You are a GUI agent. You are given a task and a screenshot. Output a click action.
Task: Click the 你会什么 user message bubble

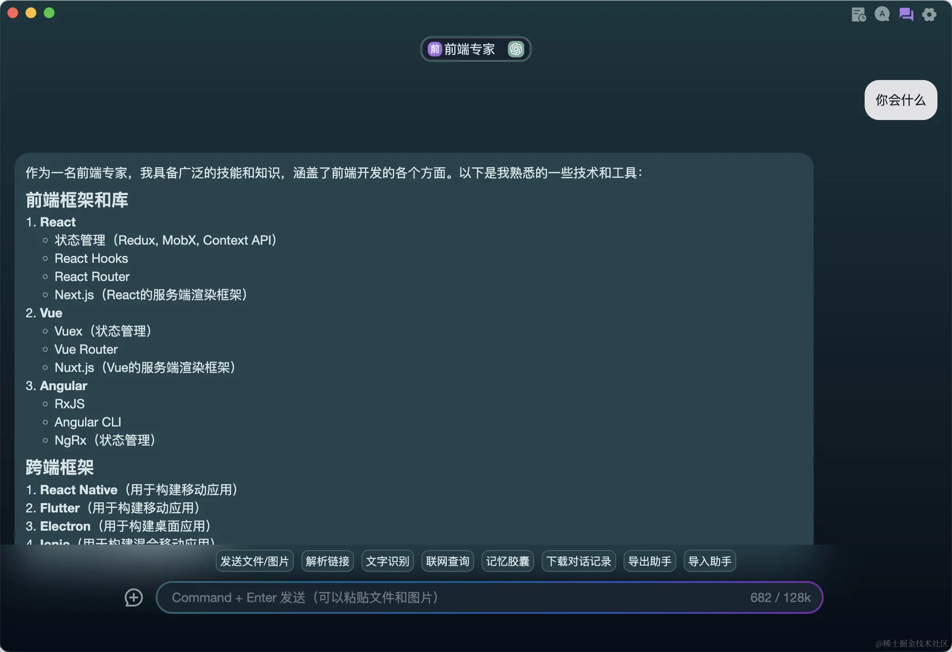tap(900, 100)
